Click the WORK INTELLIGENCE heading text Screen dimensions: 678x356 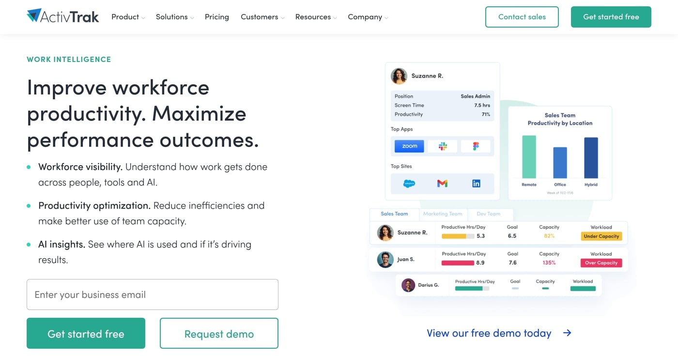coord(69,60)
